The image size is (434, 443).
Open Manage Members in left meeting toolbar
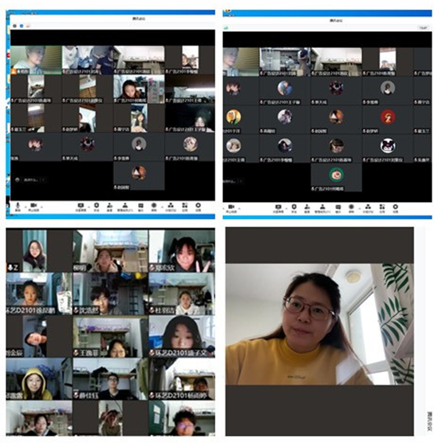pos(124,207)
